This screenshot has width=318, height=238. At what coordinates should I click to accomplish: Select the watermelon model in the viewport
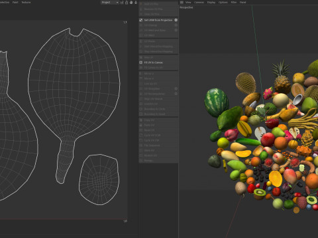(216, 102)
